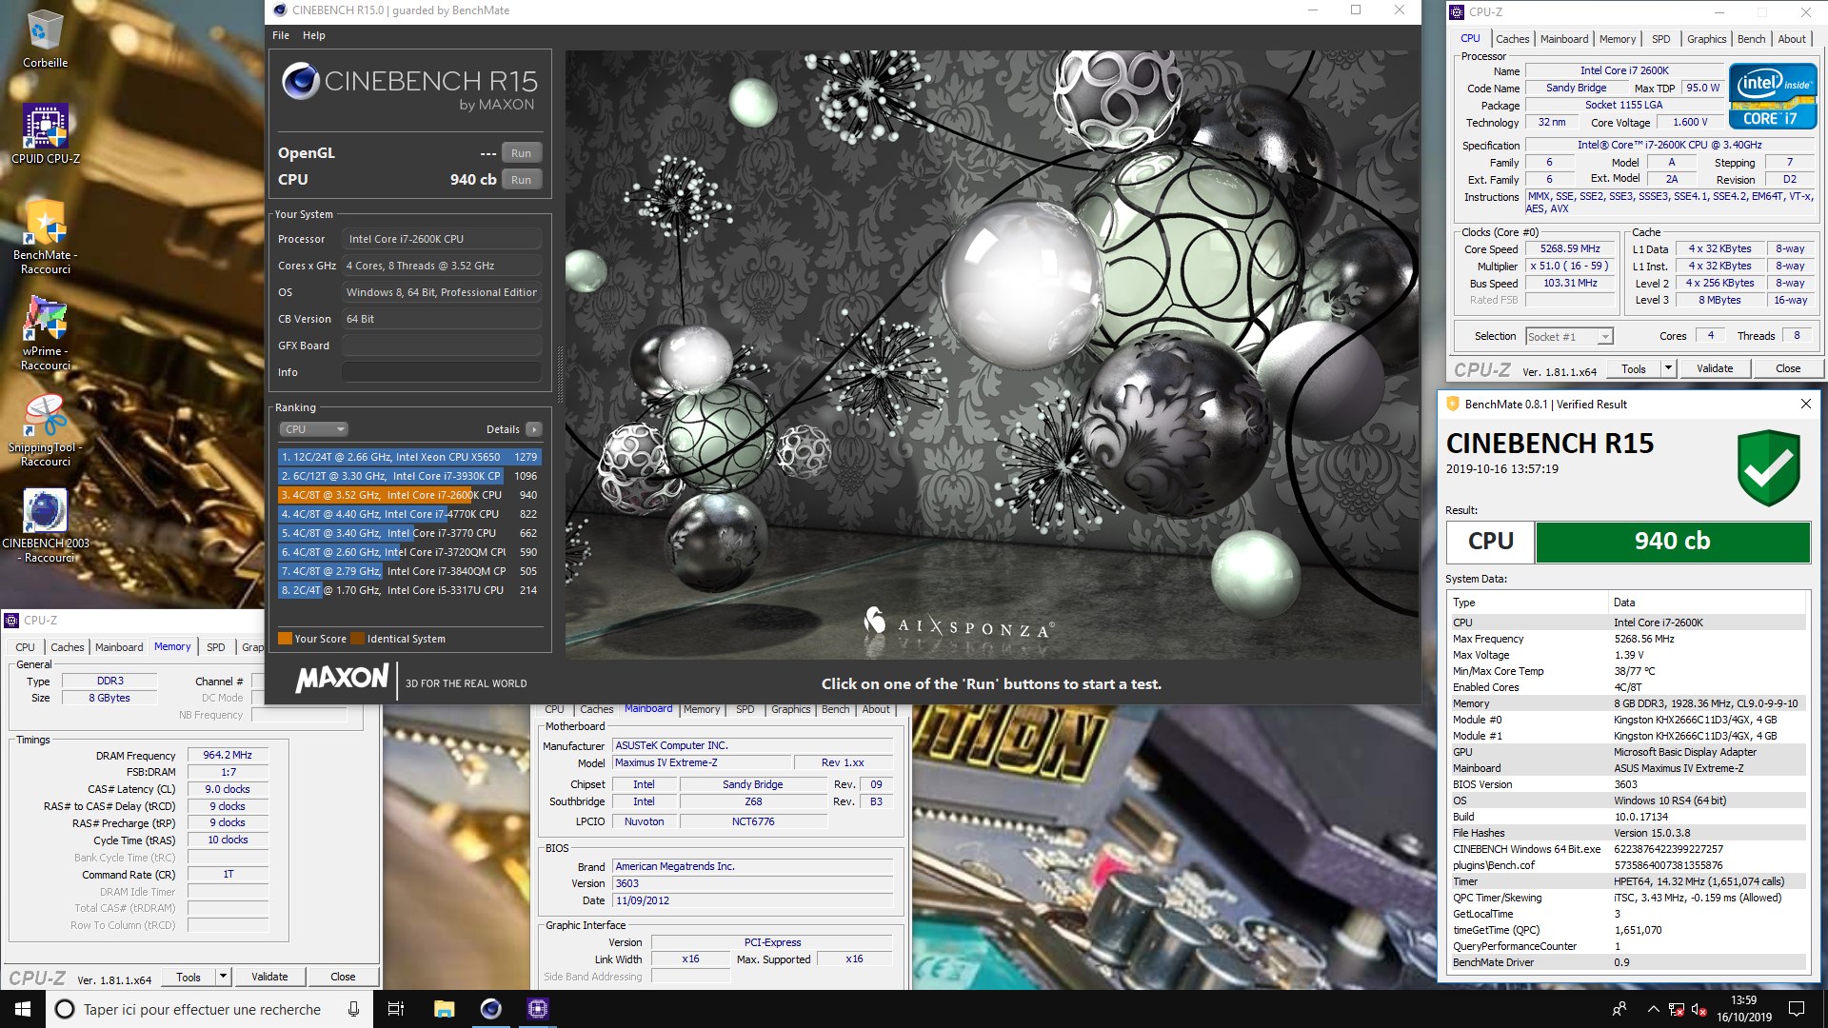Click the GFX Board field in Cinebench
The image size is (1828, 1028).
(441, 346)
